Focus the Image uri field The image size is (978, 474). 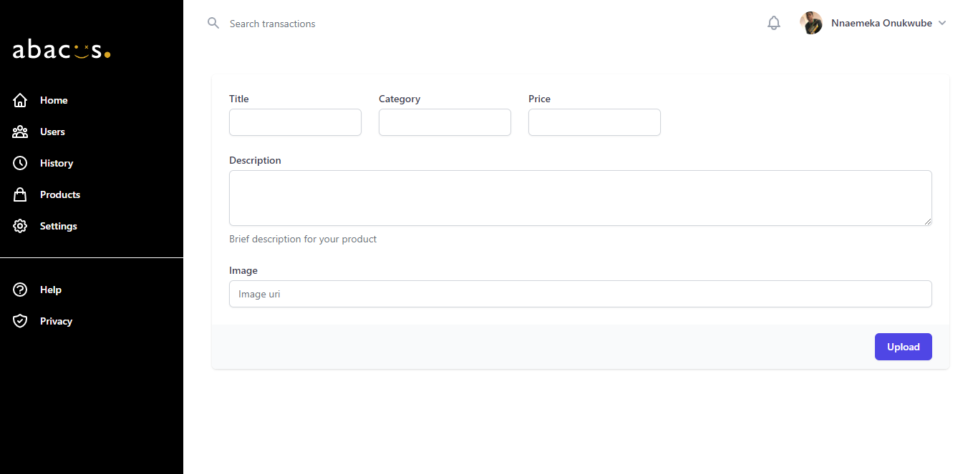580,294
